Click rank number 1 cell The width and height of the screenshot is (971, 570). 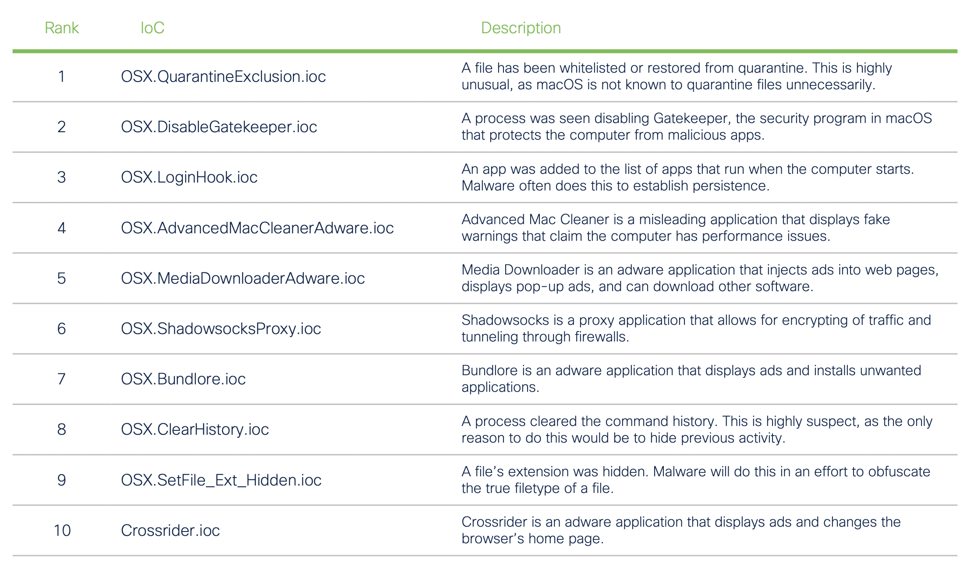pyautogui.click(x=61, y=77)
